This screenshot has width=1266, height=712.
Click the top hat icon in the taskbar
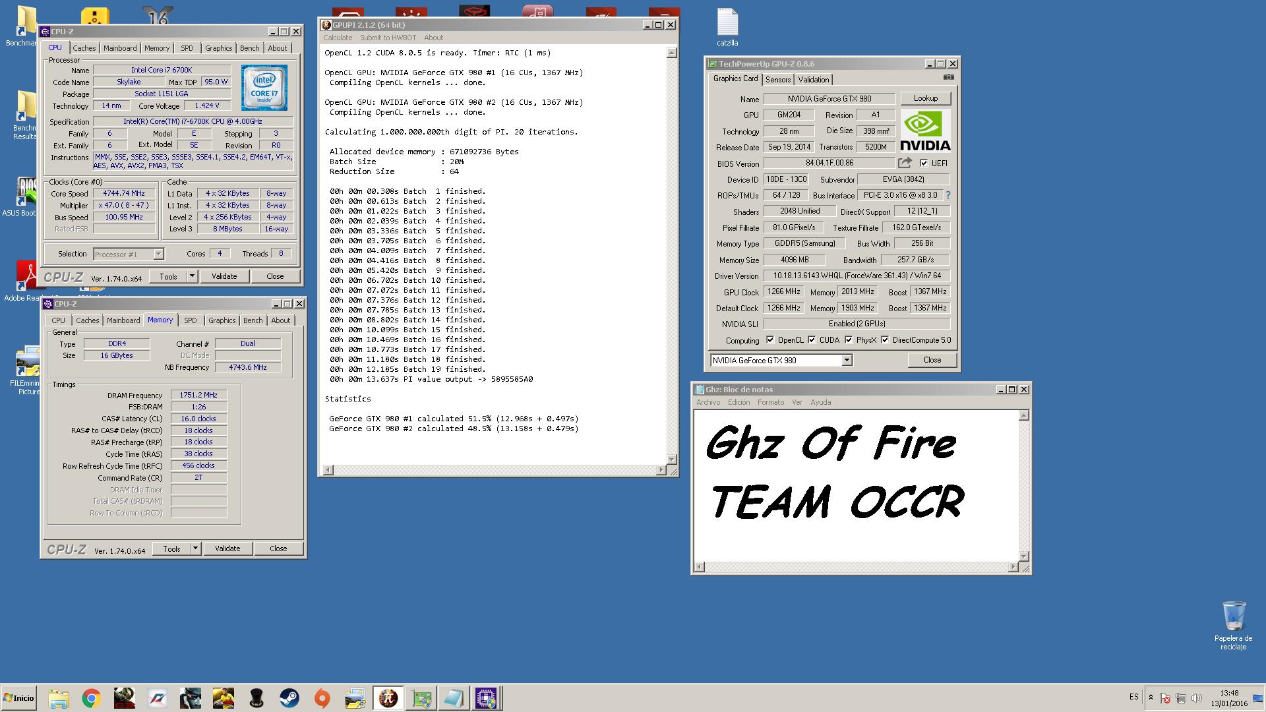point(256,698)
